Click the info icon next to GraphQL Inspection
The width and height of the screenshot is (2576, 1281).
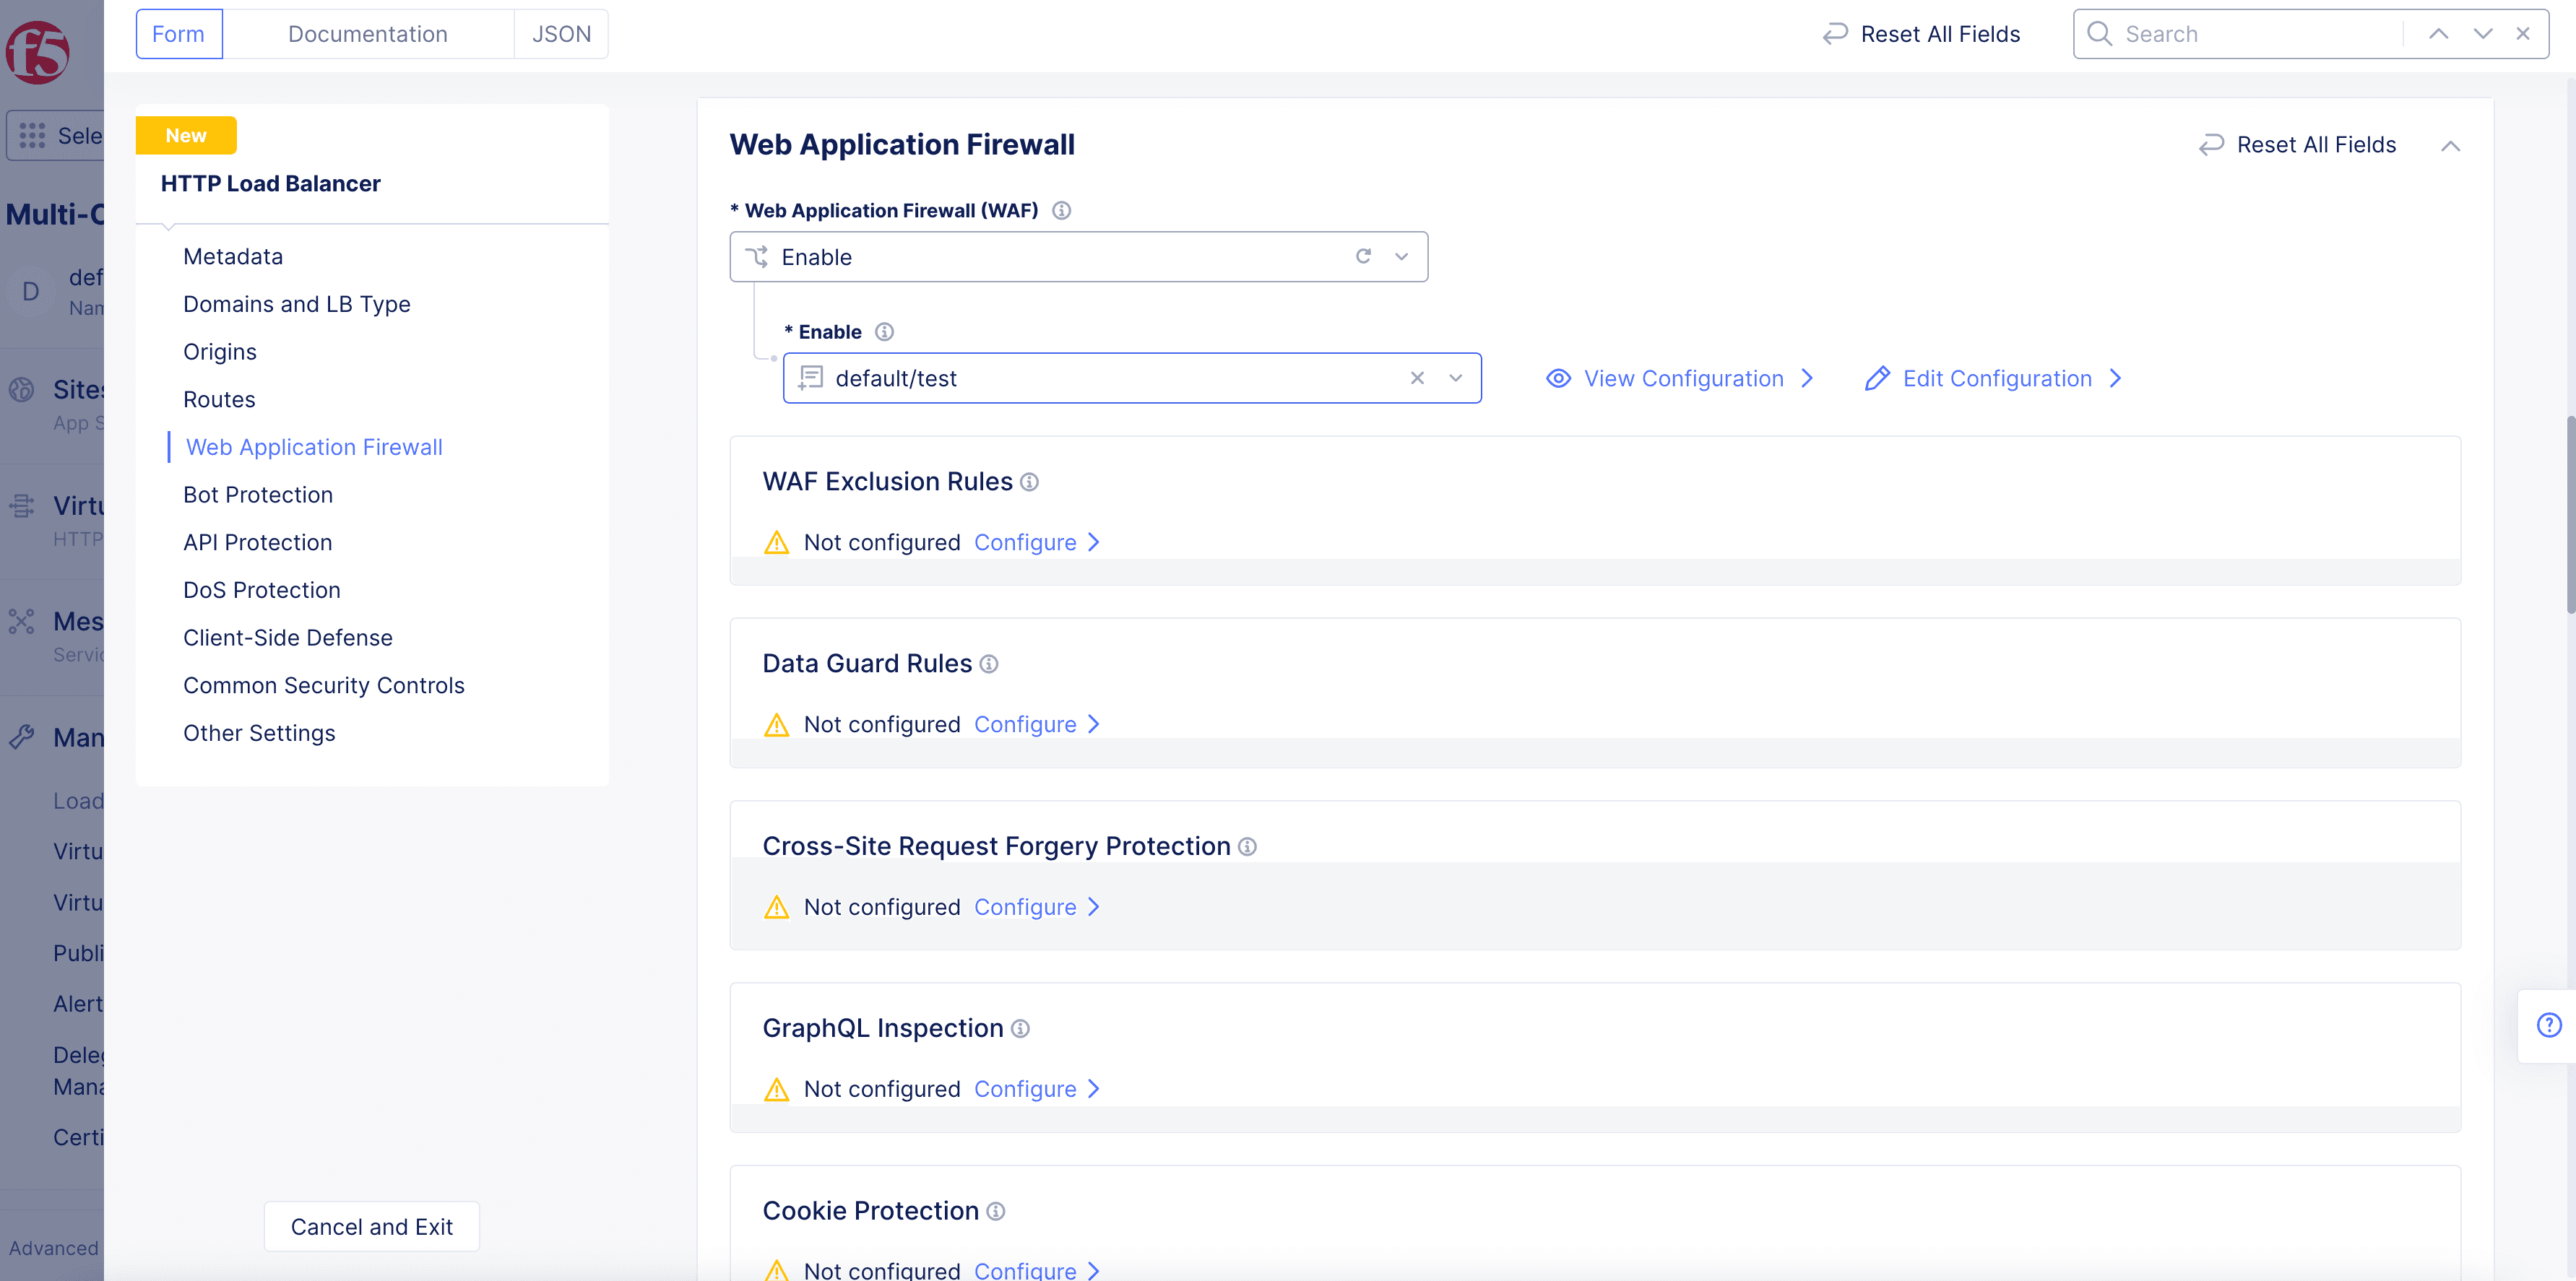click(1022, 1030)
